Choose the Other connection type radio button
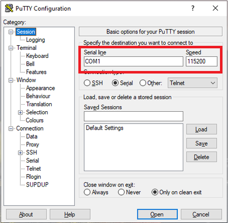The height and width of the screenshot is (223, 228). click(x=142, y=83)
